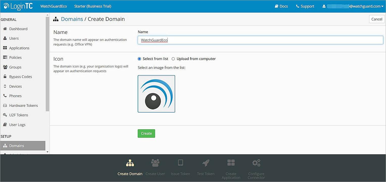
Task: Open User Logs
Action: click(18, 124)
